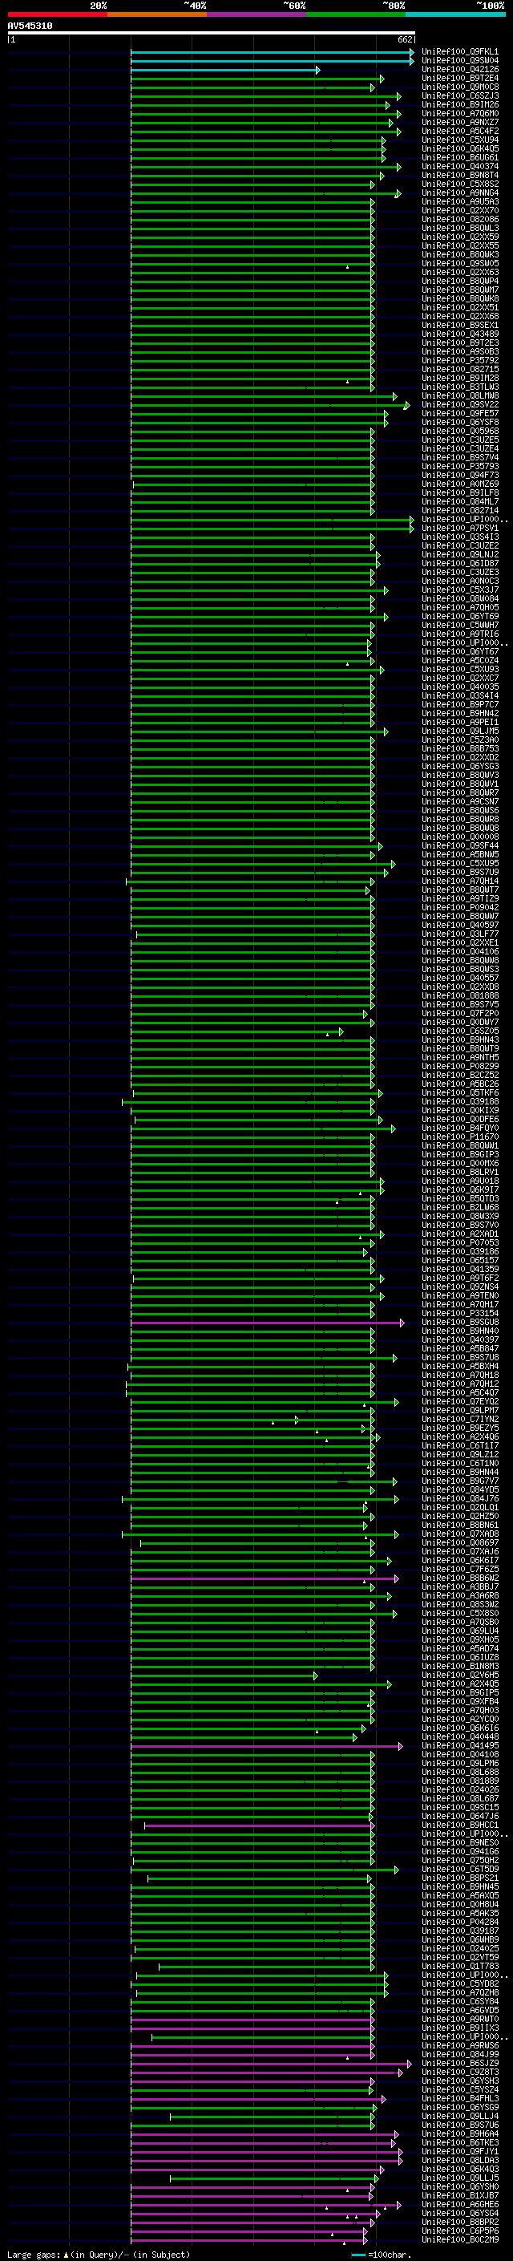
Task: Select hit label UniRef100_Q2XX70
Action: tap(459, 211)
